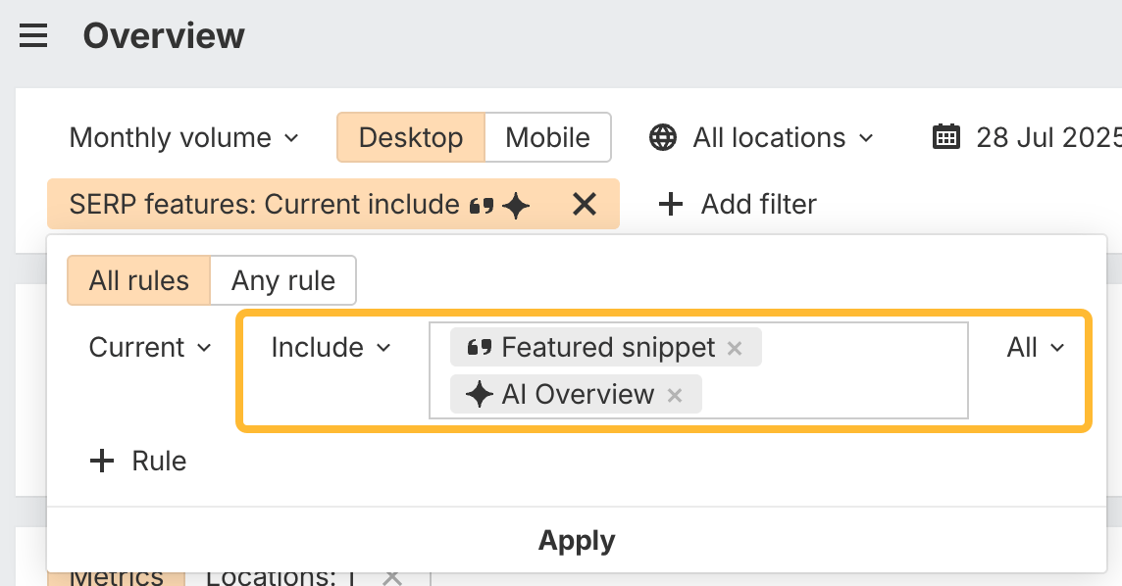Open the All locations dropdown
The width and height of the screenshot is (1122, 586).
point(782,137)
